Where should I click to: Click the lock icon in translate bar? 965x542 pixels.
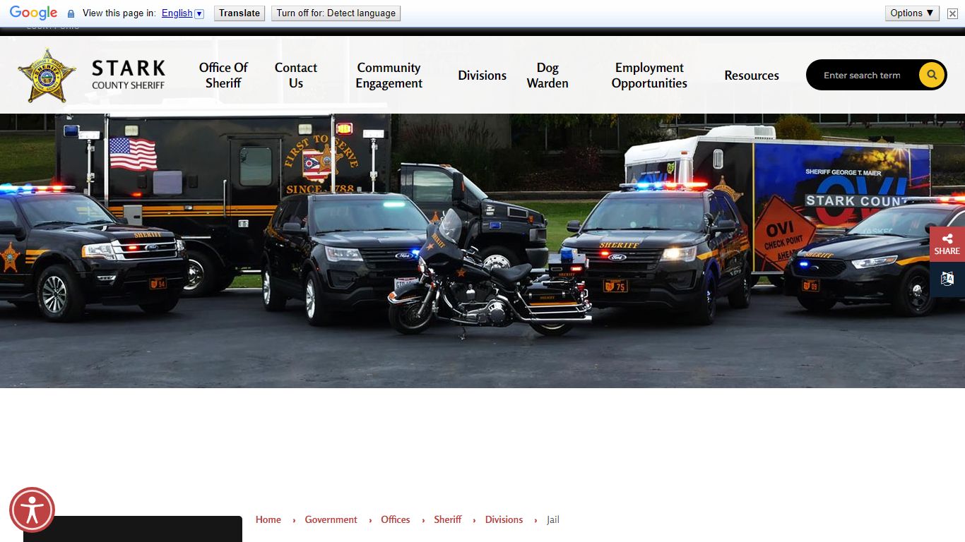pos(71,13)
